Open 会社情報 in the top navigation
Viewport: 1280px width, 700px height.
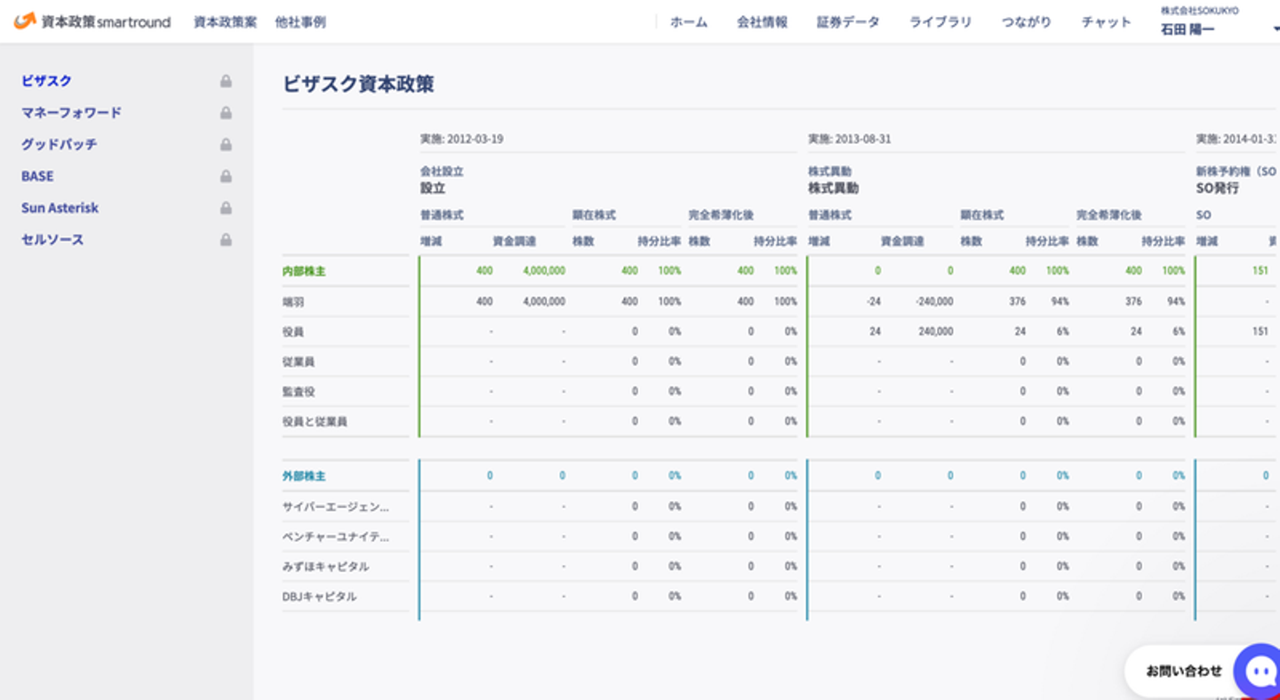[x=762, y=22]
